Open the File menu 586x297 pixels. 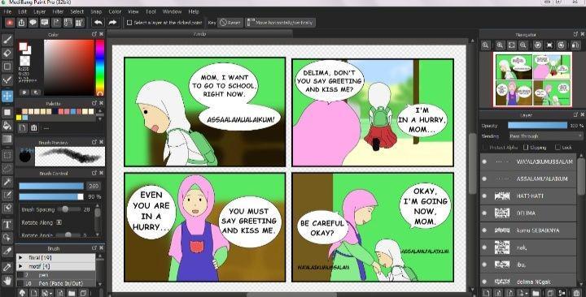coord(7,11)
